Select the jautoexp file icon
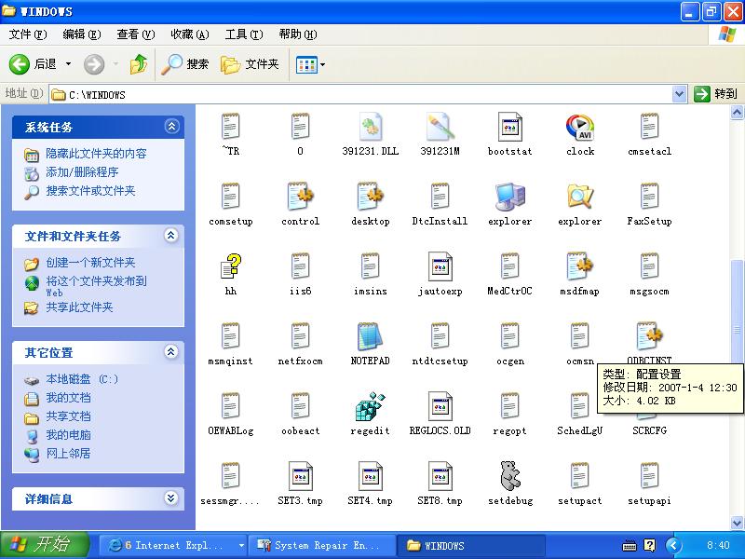745x559 pixels. [440, 266]
